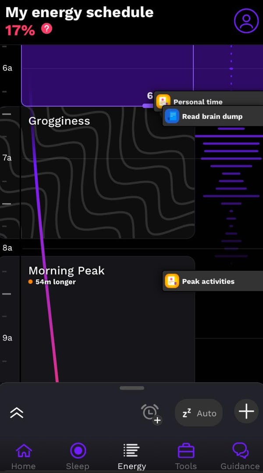
Task: Tap the 54m longer Morning Peak indicator
Action: pos(51,282)
